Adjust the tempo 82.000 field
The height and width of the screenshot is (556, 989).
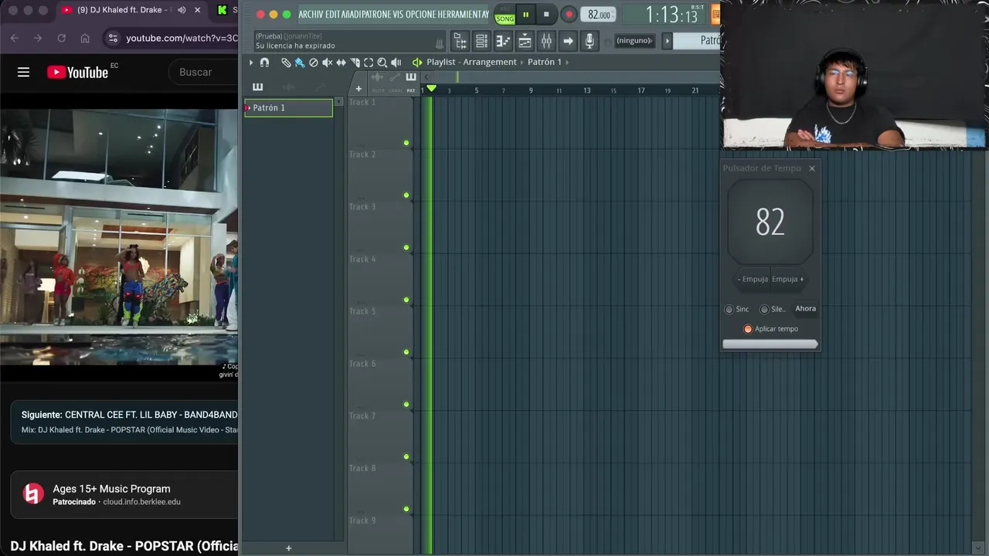[x=600, y=15]
